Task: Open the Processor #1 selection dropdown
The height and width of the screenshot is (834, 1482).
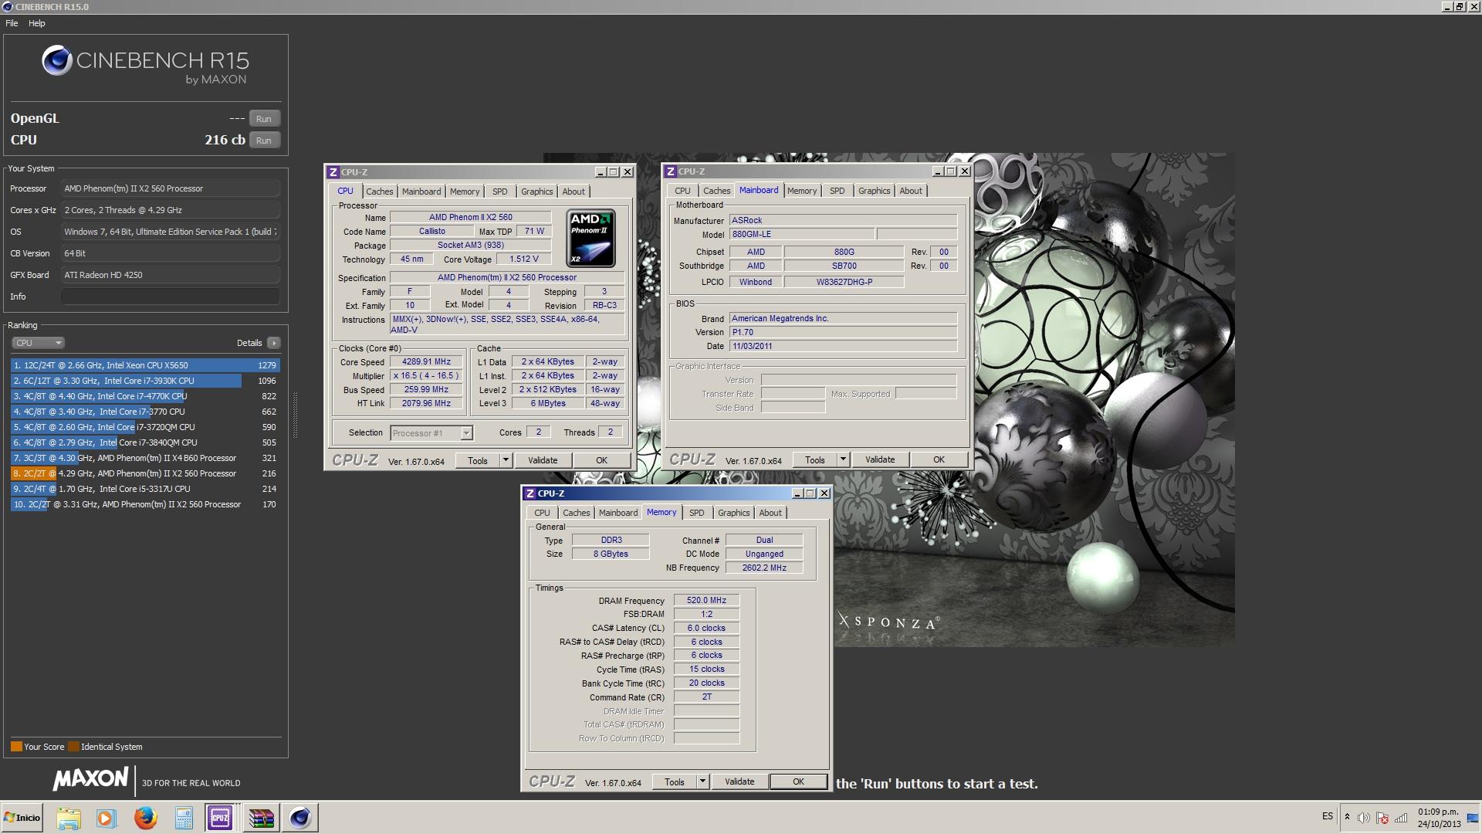Action: click(x=431, y=433)
